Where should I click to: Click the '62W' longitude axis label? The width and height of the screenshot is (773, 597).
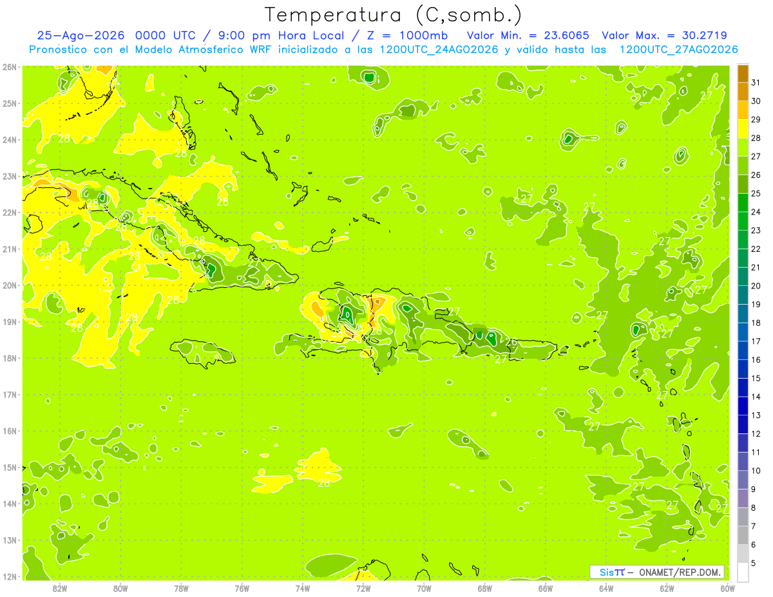(667, 588)
